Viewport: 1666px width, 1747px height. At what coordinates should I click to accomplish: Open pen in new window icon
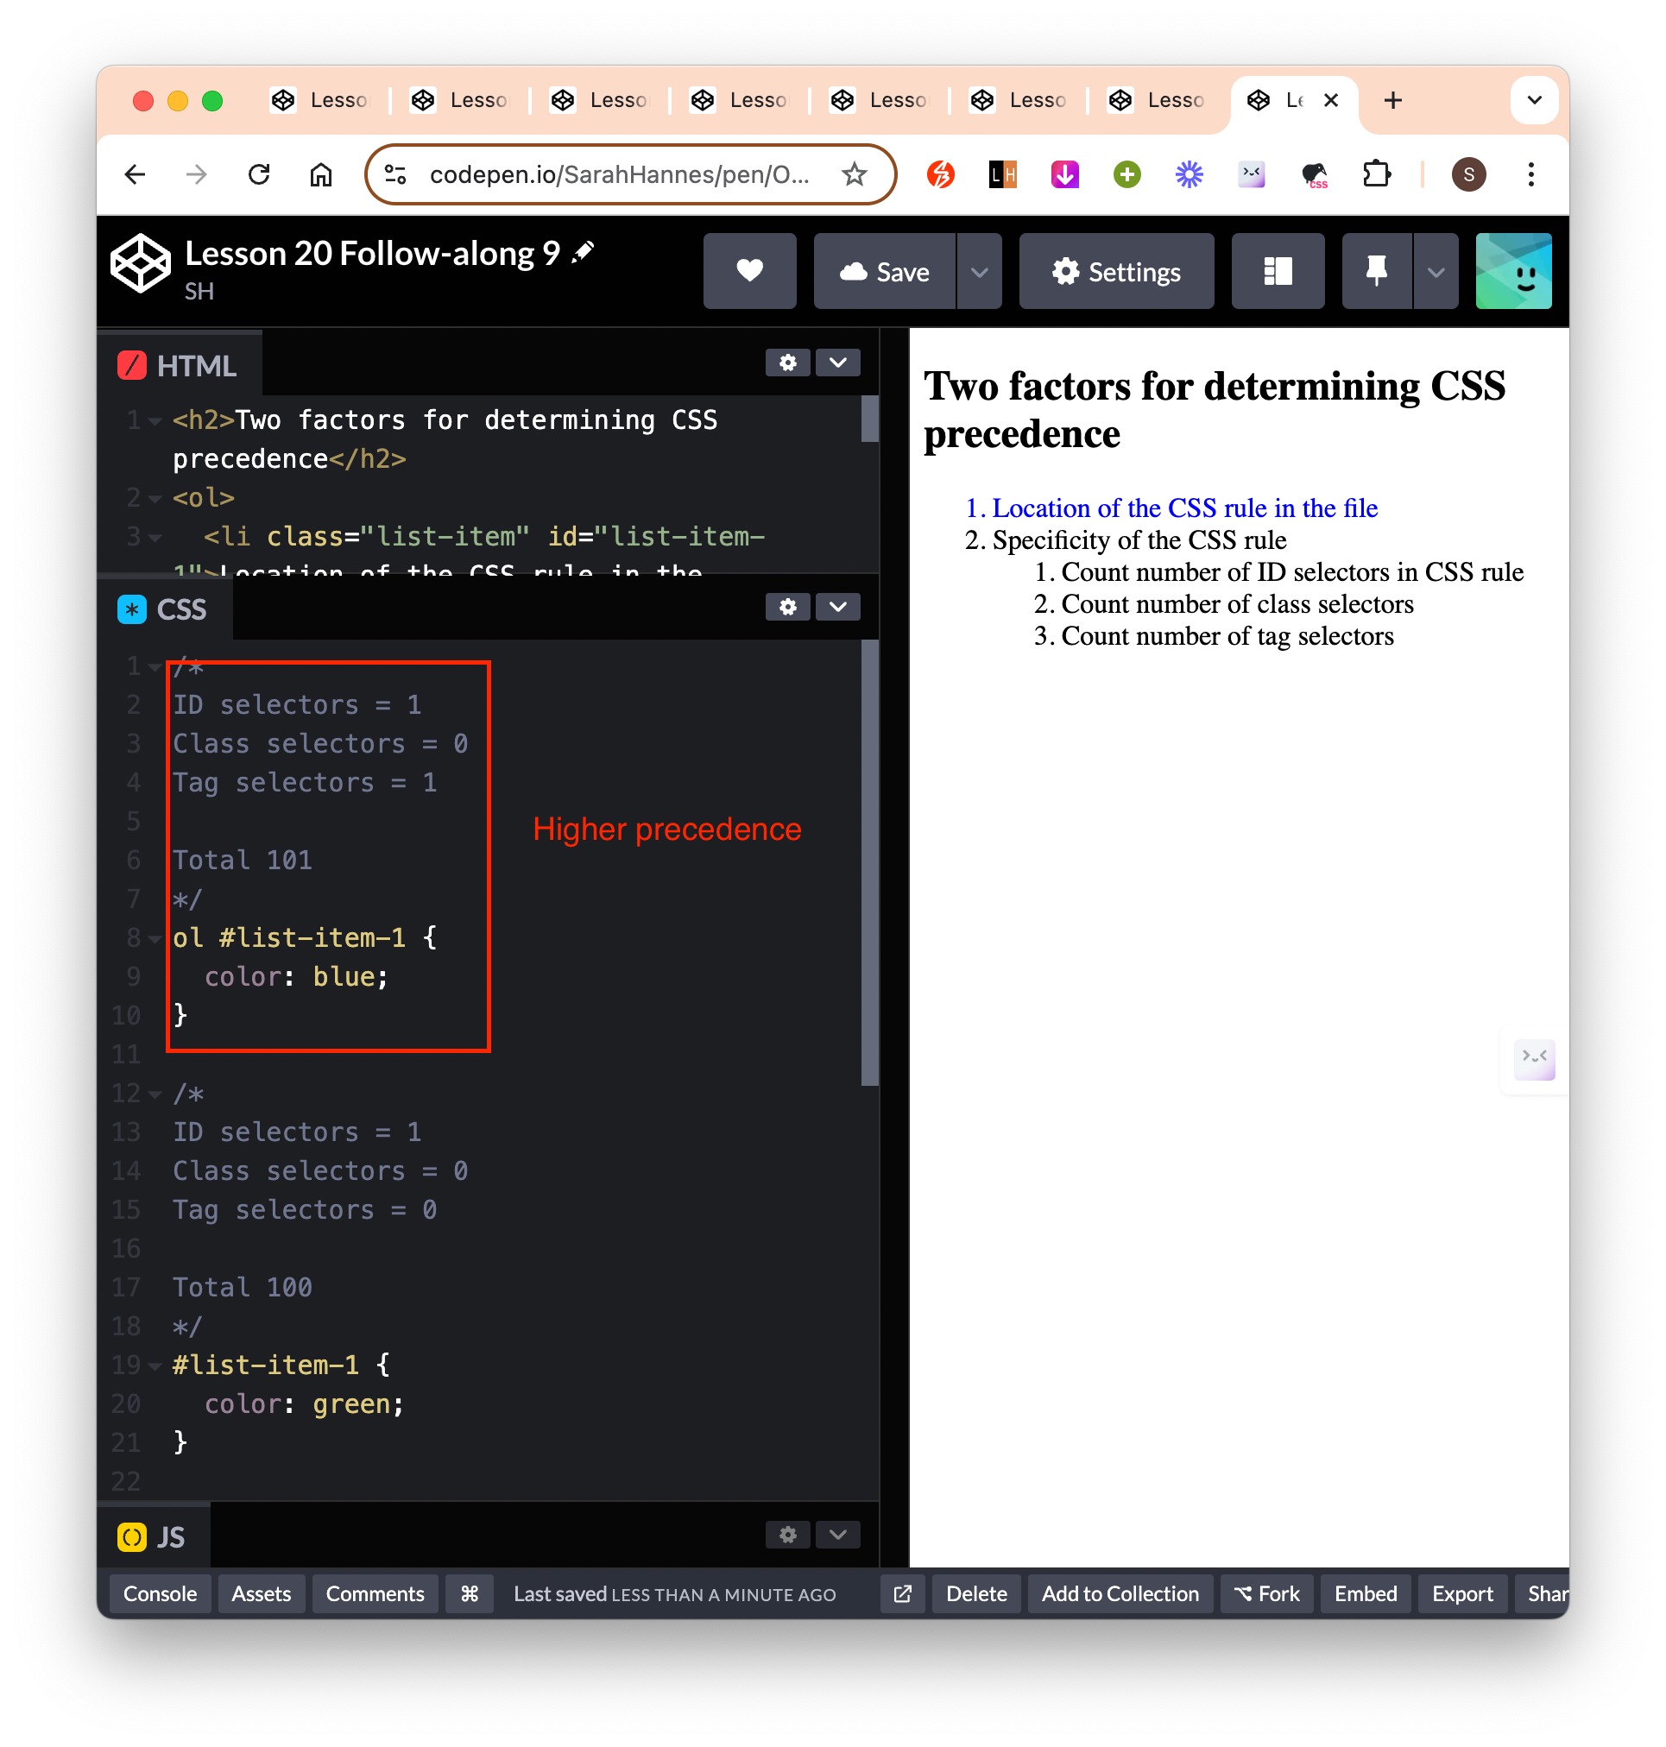[902, 1593]
